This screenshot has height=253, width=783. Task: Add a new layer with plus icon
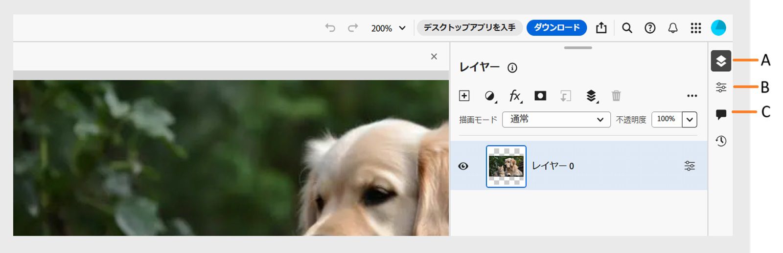click(464, 96)
